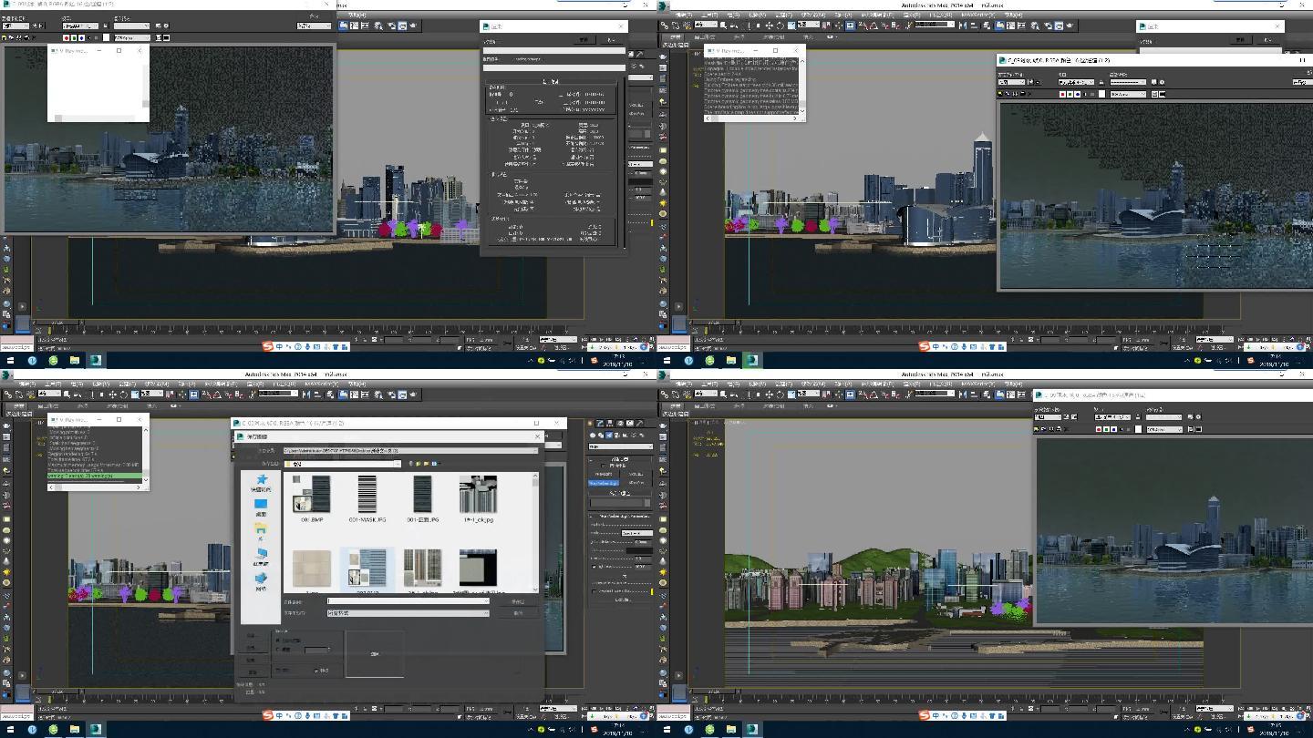Collapse Object Type rollout in bottom-left command panel

tap(619, 459)
